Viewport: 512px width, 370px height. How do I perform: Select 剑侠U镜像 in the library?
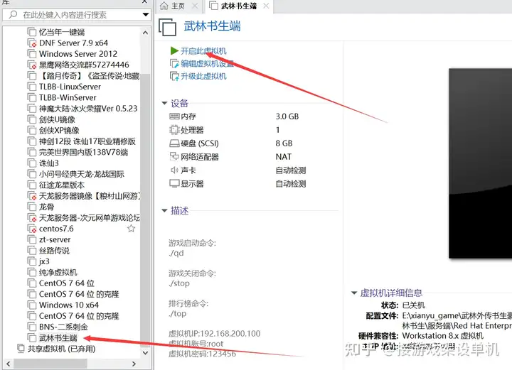[x=57, y=119]
